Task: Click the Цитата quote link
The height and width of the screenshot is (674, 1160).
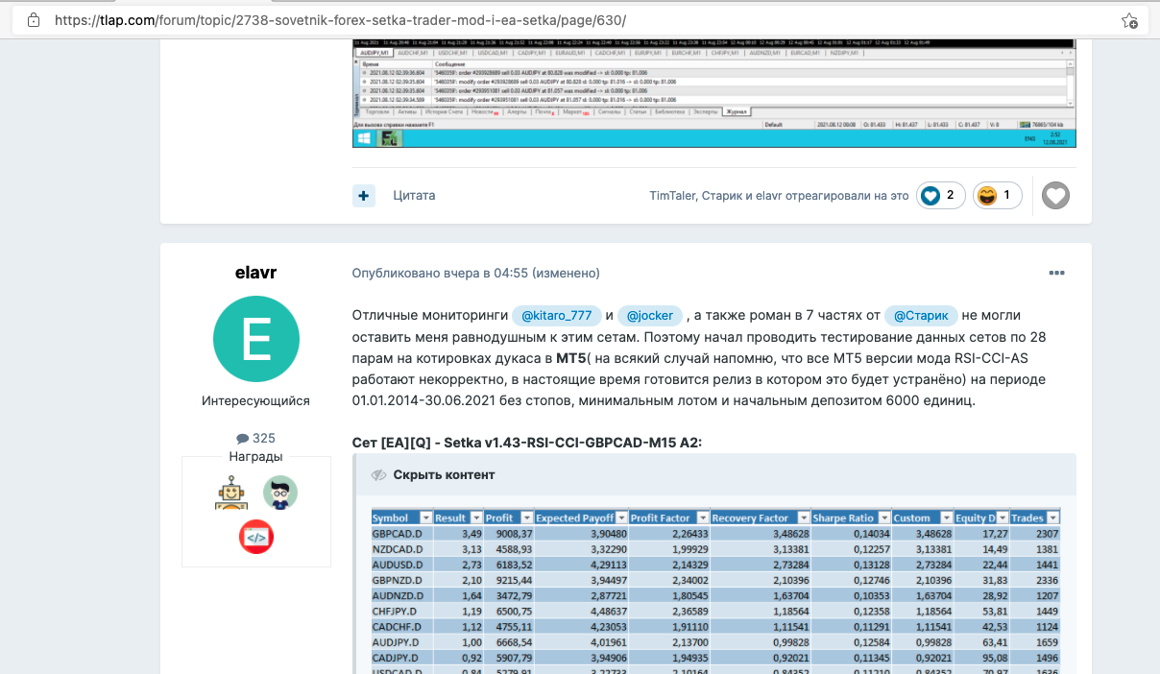Action: point(414,195)
